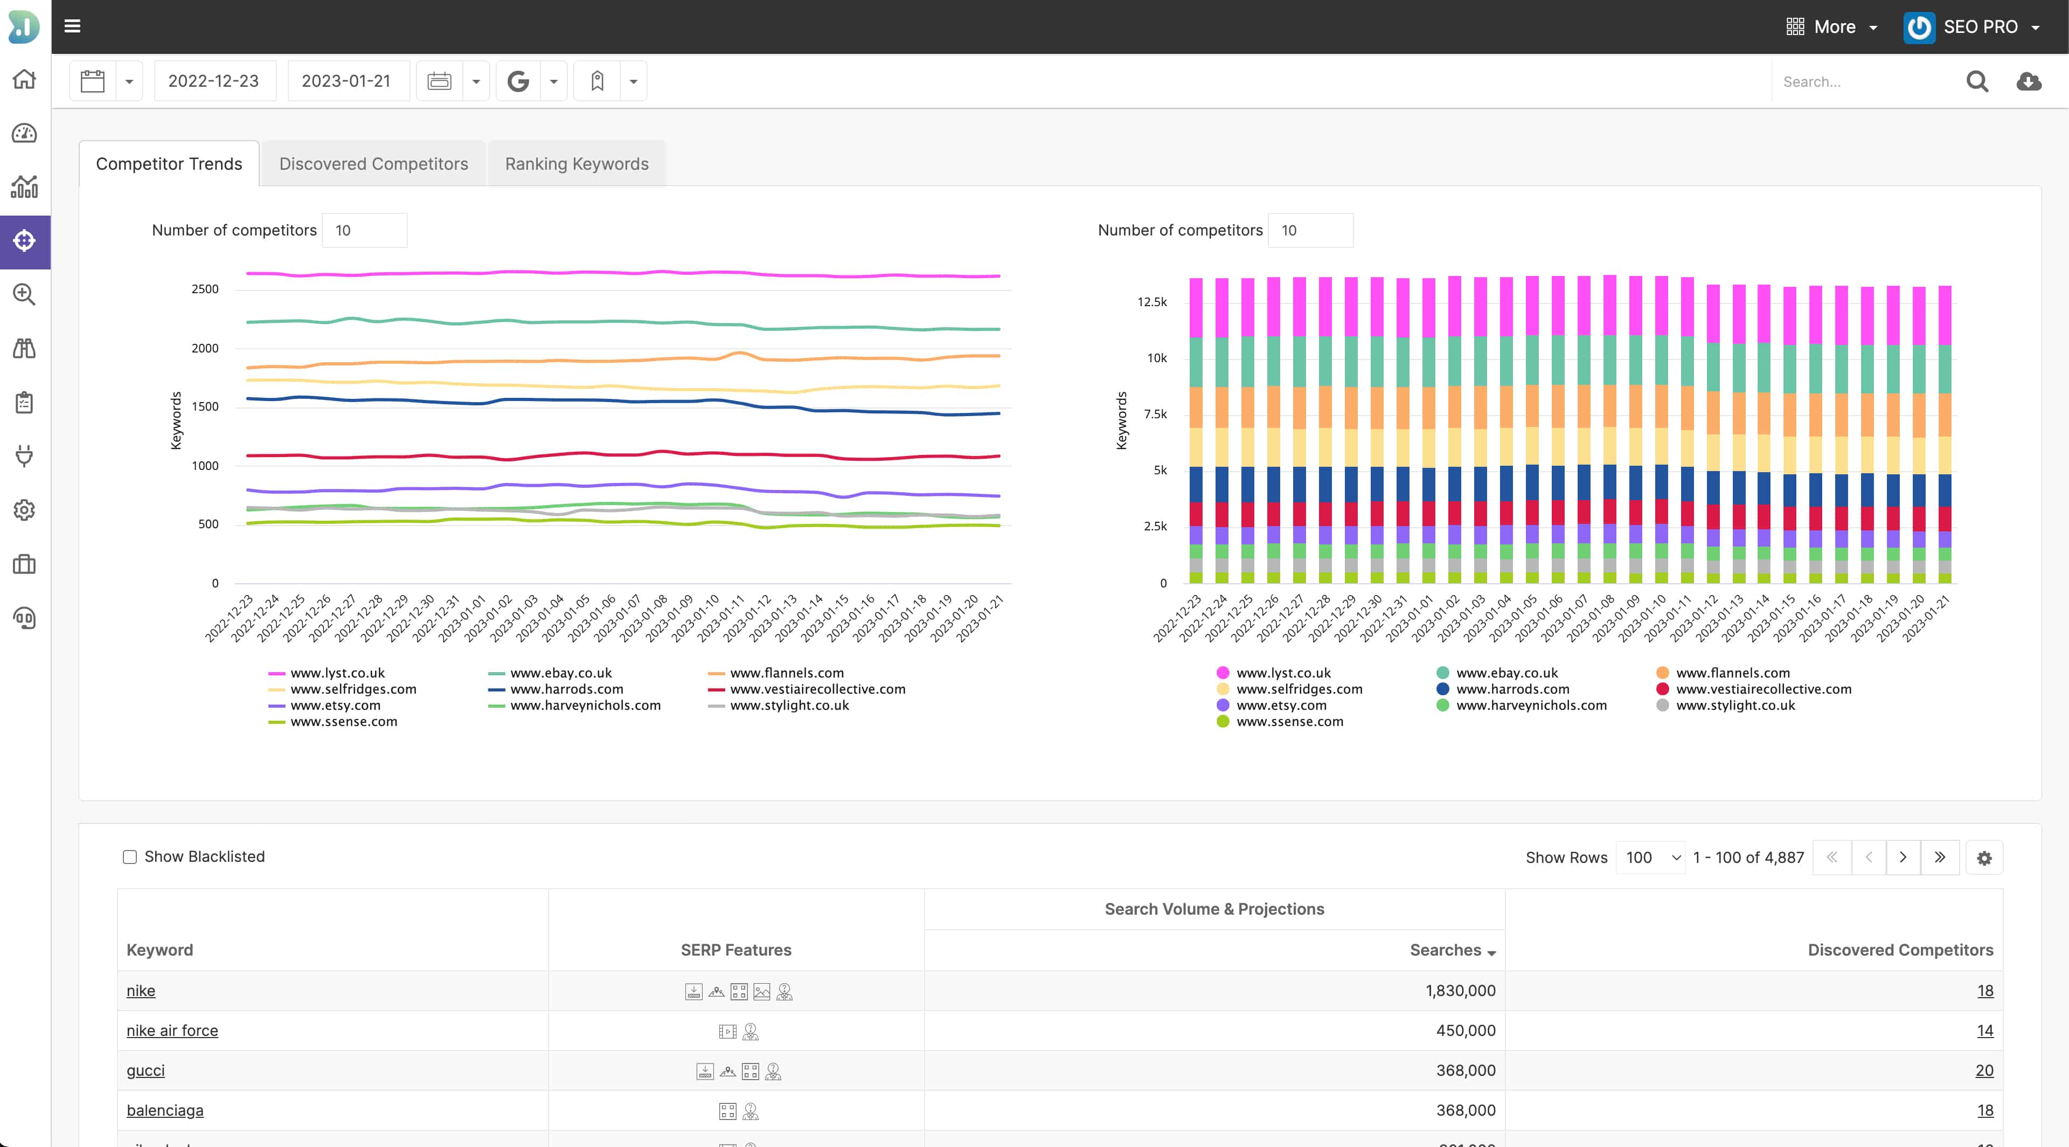Viewport: 2069px width, 1147px height.
Task: Click the SEO PRO account logo icon
Action: [1919, 27]
